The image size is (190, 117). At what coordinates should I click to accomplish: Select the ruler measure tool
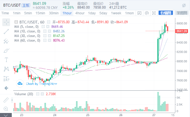[6, 100]
